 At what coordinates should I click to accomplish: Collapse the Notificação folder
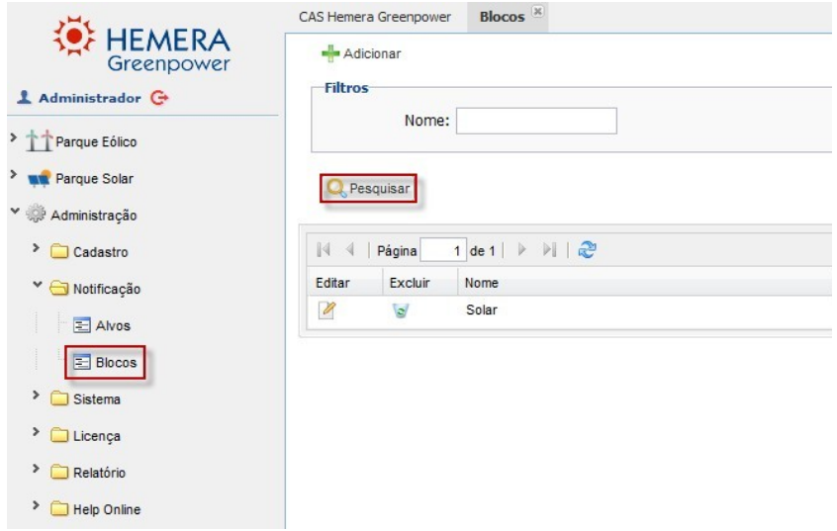[38, 288]
